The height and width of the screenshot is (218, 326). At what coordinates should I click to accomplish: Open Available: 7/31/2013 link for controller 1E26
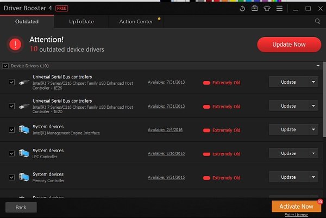tap(166, 82)
